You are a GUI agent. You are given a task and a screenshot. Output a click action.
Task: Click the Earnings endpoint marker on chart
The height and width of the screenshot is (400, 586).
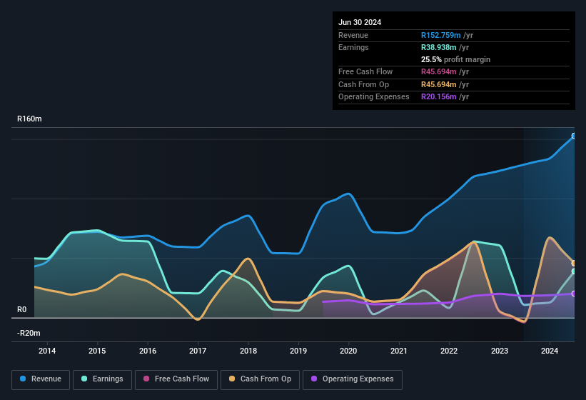coord(574,271)
